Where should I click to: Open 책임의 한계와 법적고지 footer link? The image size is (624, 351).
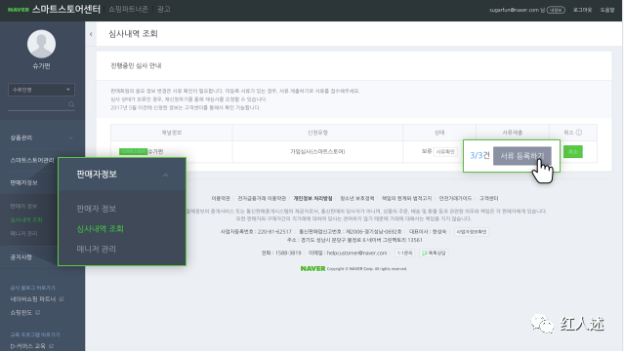406,198
